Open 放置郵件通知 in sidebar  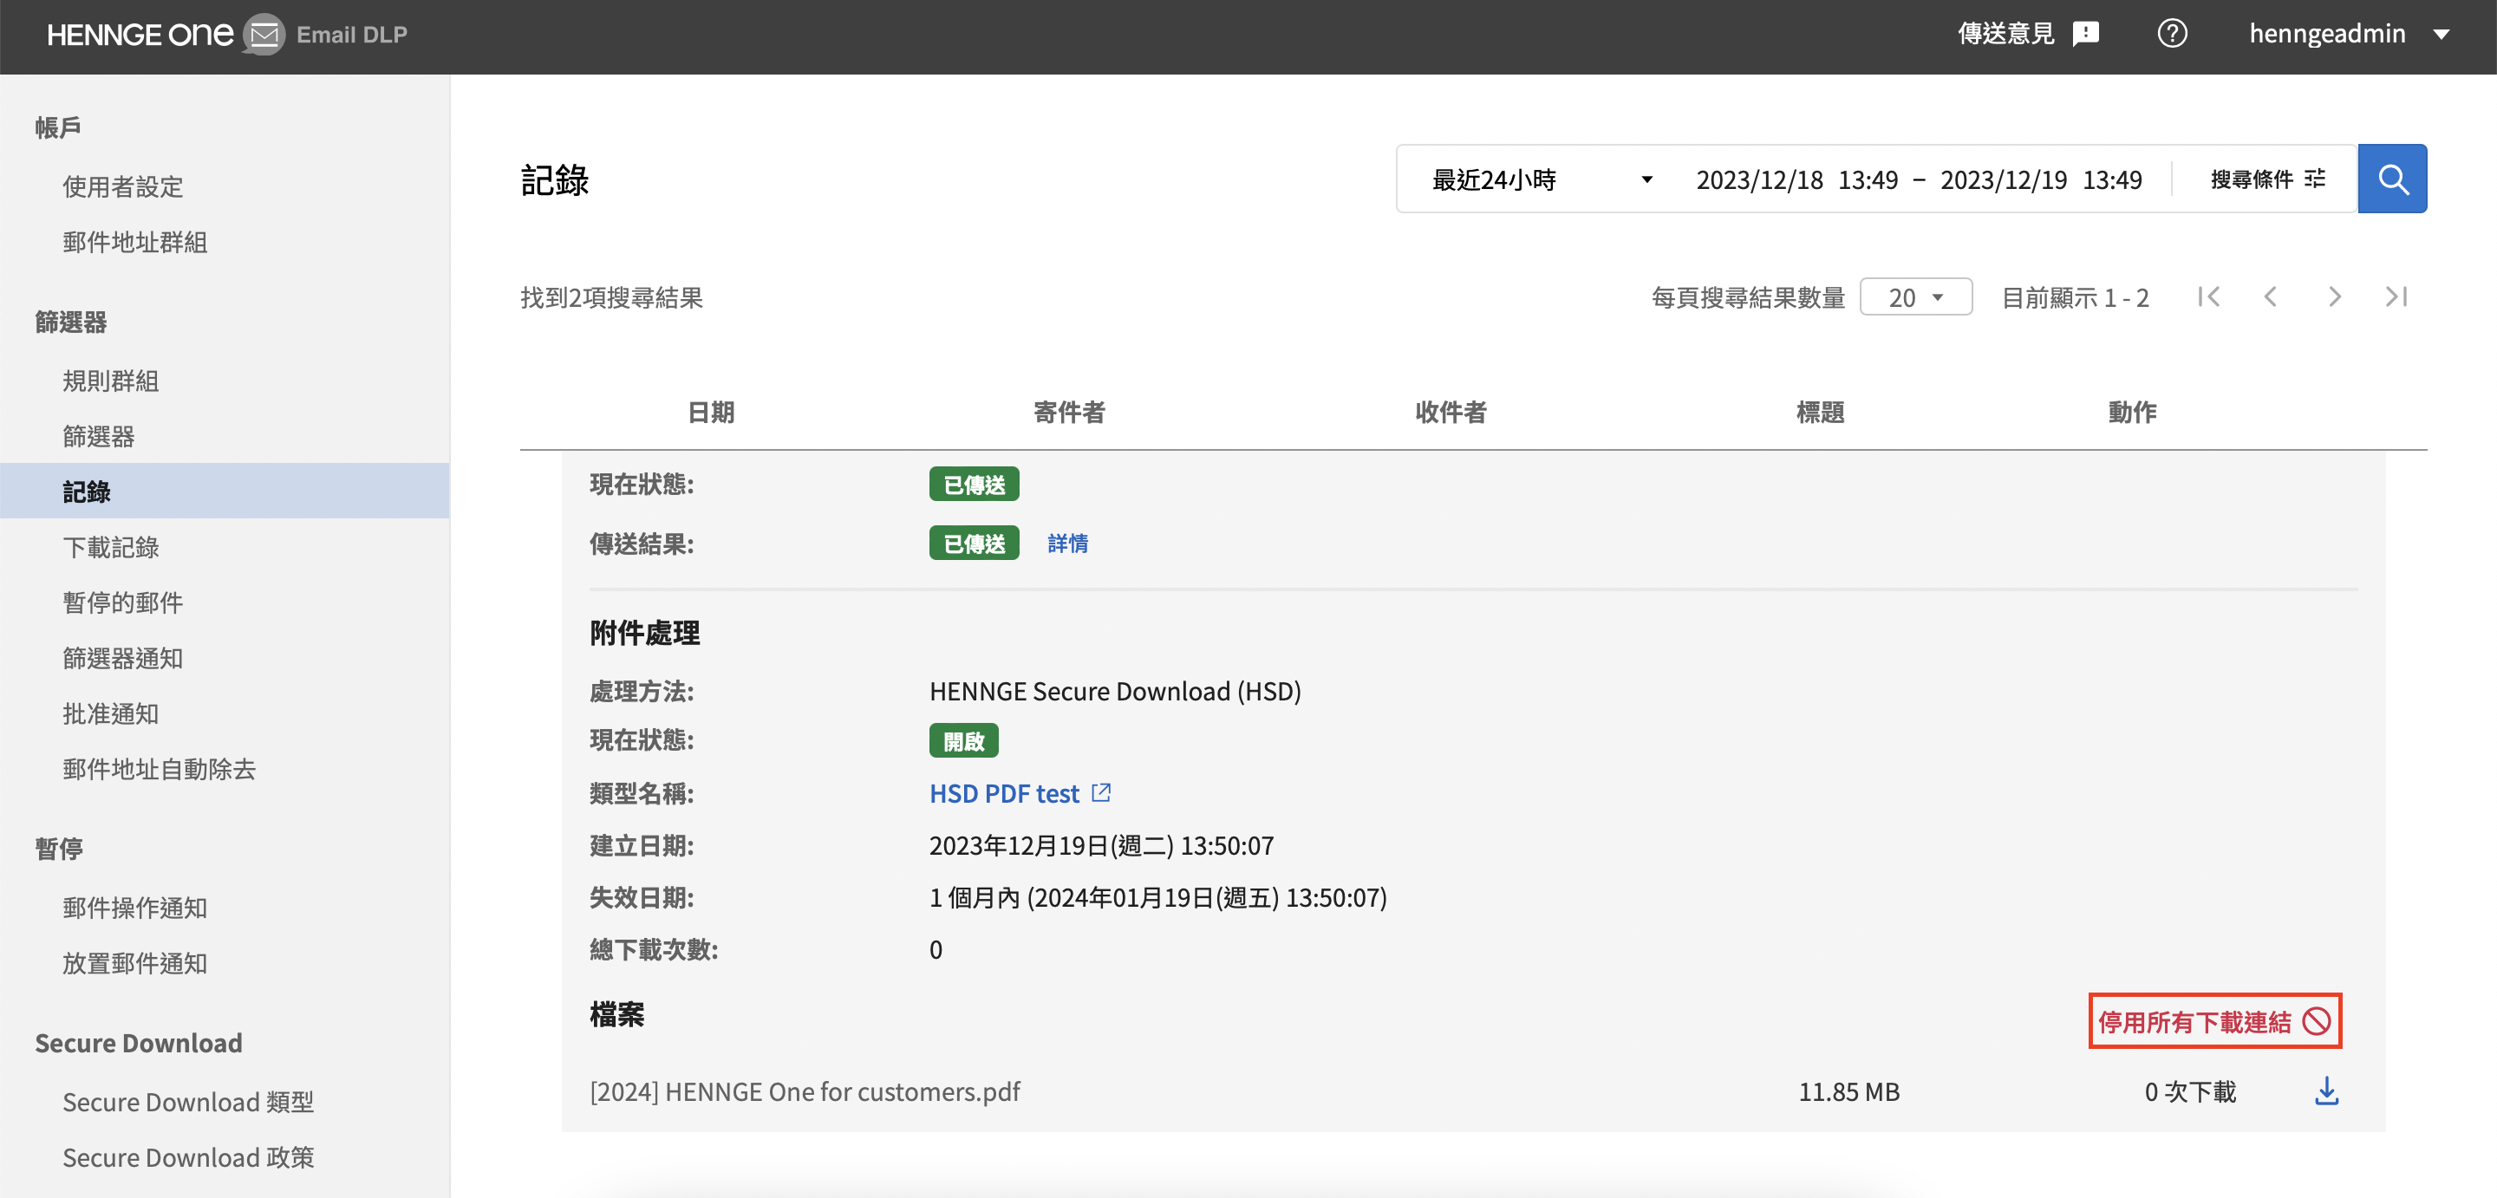coord(134,963)
